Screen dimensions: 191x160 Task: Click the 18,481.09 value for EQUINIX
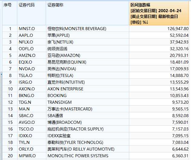pos(179,62)
